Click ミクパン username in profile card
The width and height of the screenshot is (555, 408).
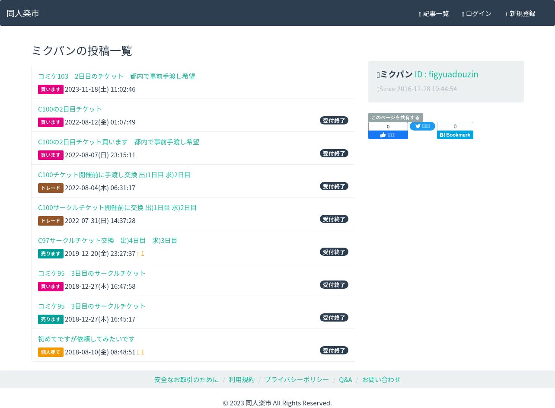(396, 74)
